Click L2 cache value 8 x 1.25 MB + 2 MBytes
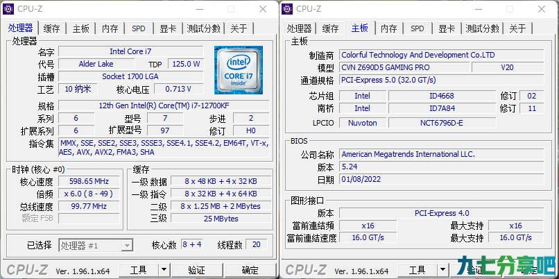559x279 pixels. 221,206
